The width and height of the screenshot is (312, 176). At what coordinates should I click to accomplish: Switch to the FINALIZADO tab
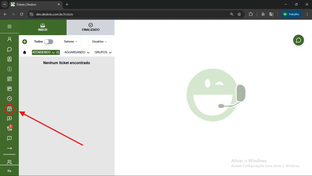[90, 27]
